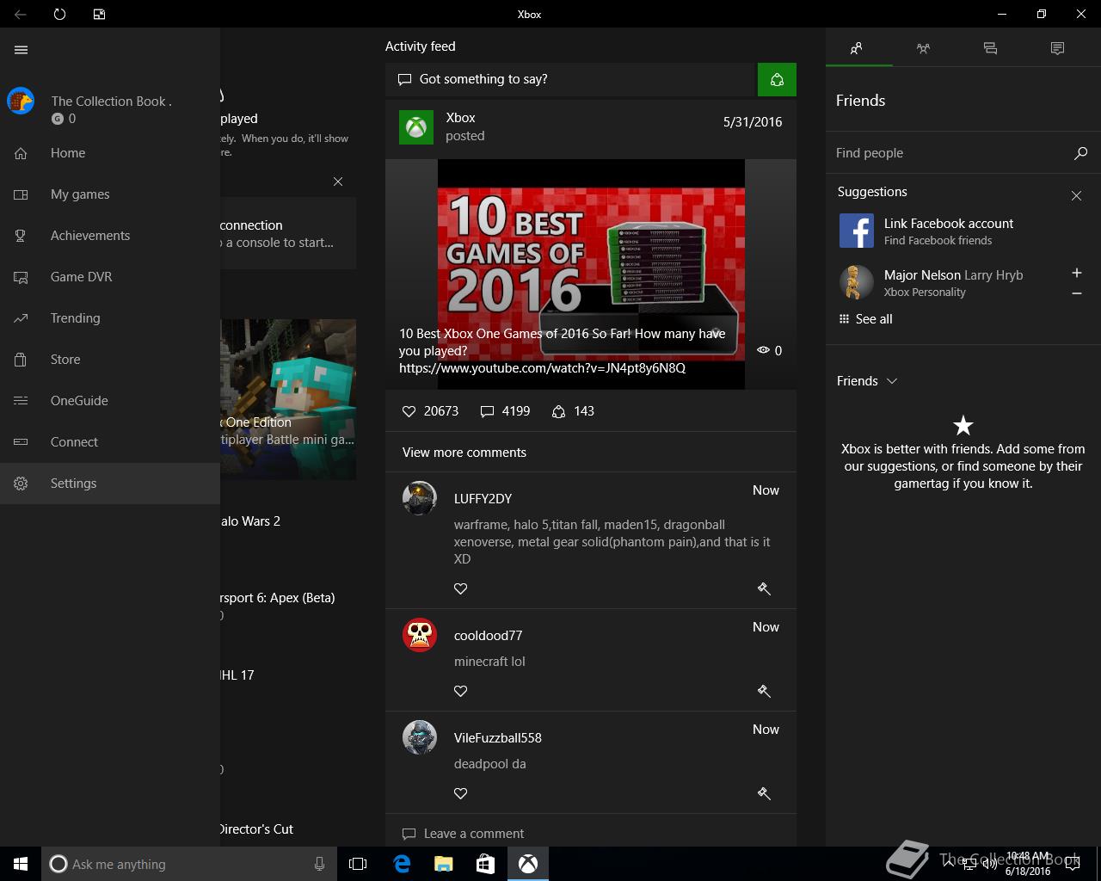
Task: Open Store in sidebar
Action: 110,360
